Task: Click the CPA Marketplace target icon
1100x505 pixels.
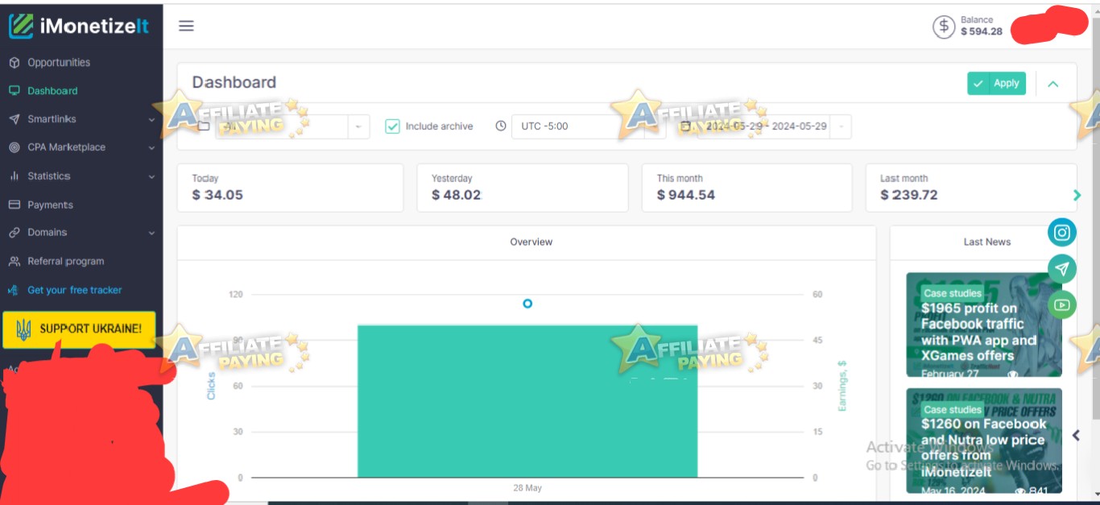Action: coord(14,147)
